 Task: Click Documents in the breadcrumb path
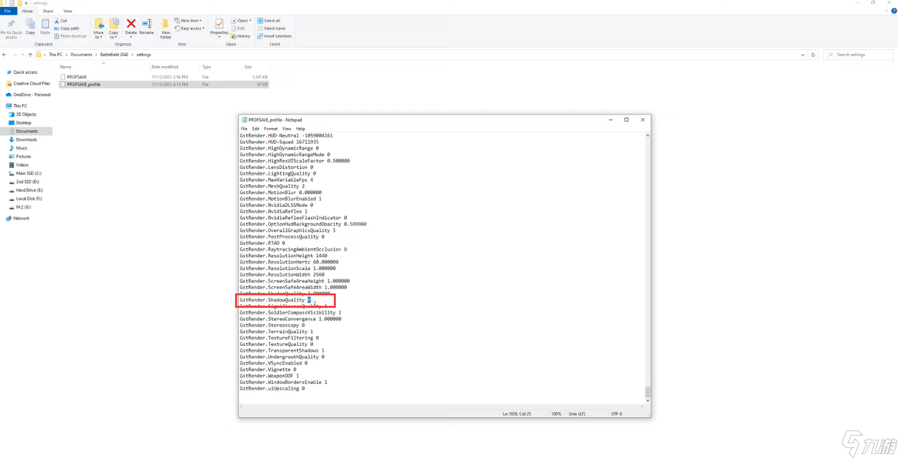(81, 55)
